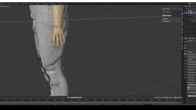The height and width of the screenshot is (110, 196).
Task: Click the timeline frame range clock icon
Action: pyautogui.click(x=163, y=98)
